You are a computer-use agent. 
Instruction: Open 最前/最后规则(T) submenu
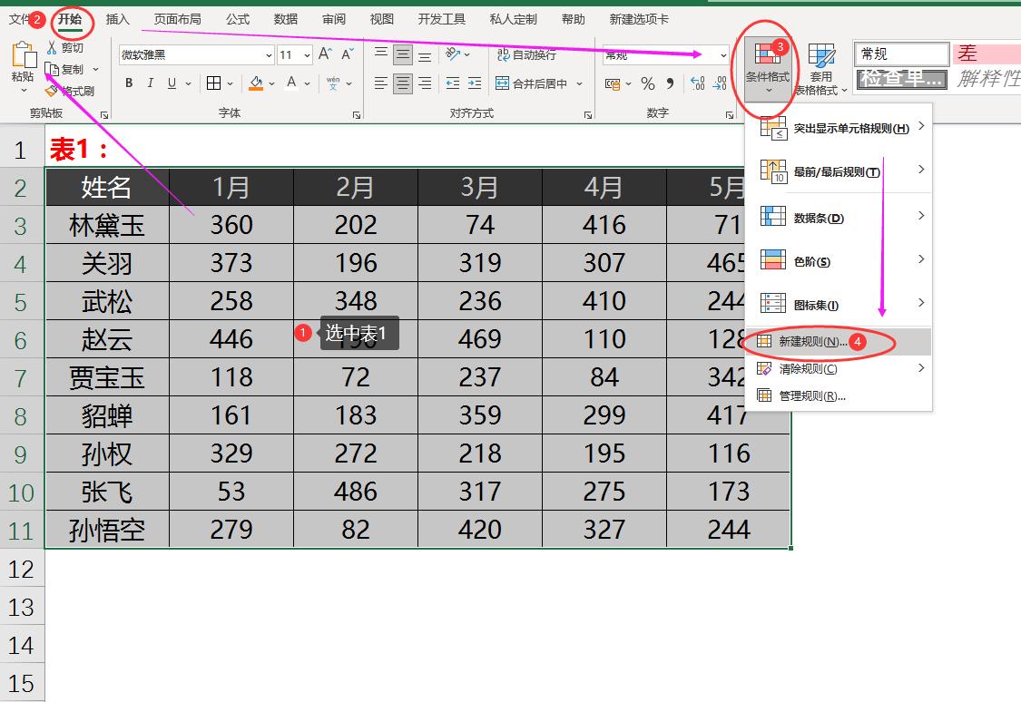(838, 171)
